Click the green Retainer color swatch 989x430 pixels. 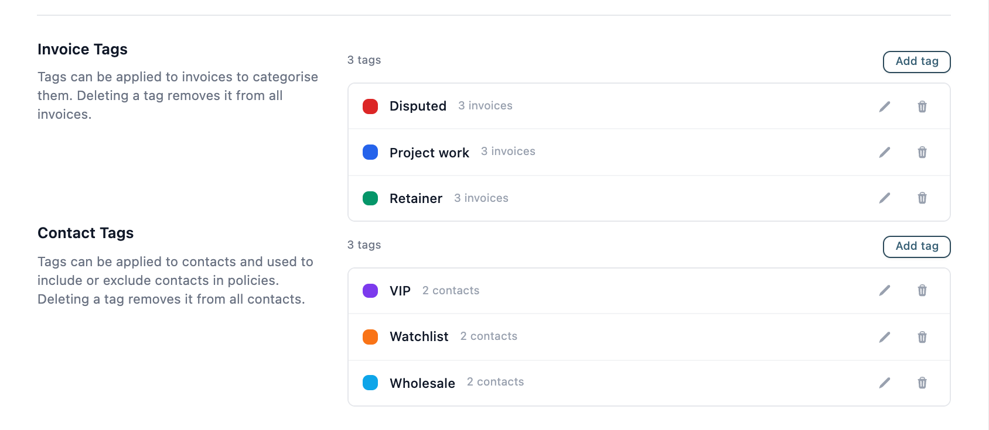pos(370,198)
